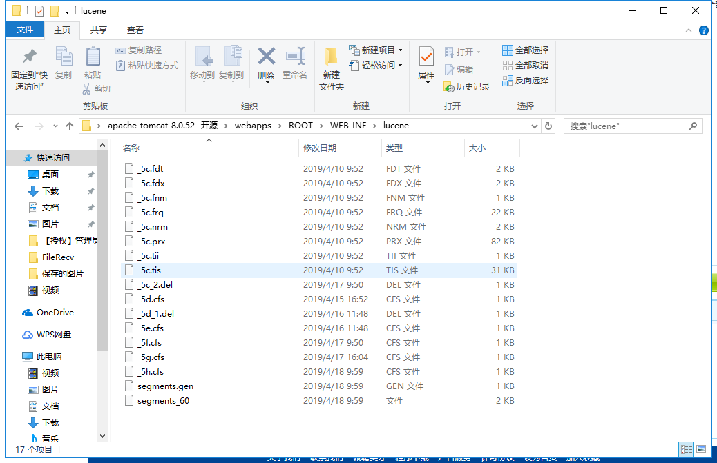
Task: Open the Properties checkmark icon
Action: (x=426, y=57)
